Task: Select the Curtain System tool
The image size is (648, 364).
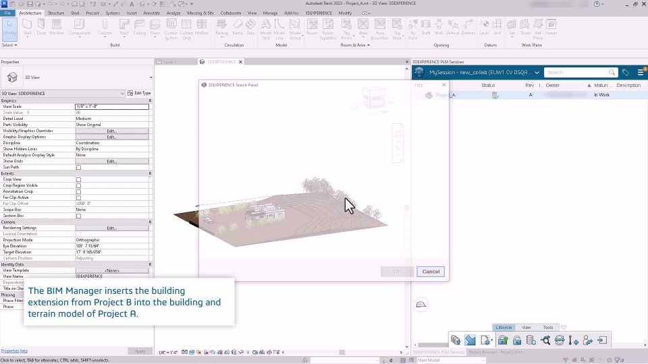Action: (x=171, y=29)
